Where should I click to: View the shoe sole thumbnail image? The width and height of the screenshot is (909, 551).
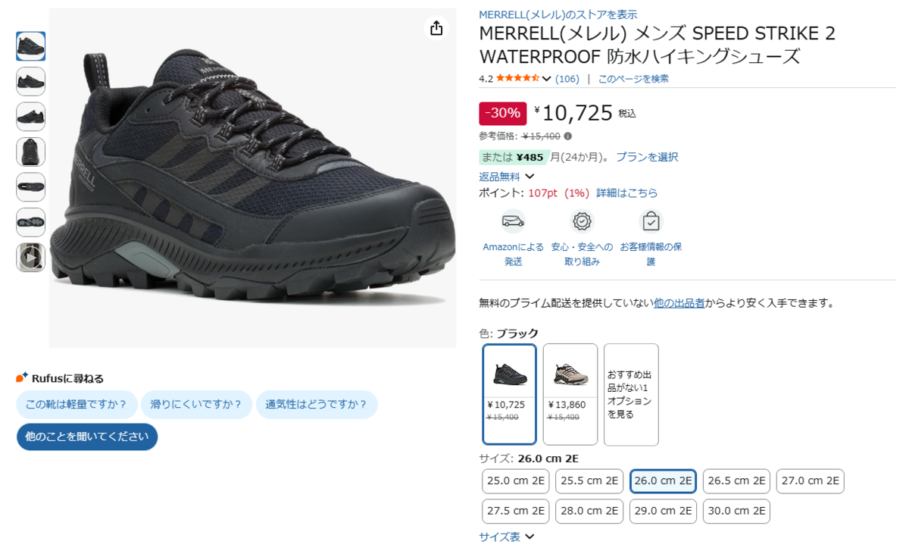pos(31,222)
